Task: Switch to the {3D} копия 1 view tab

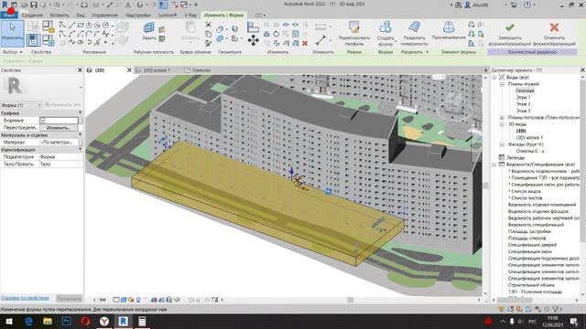Action: 157,70
